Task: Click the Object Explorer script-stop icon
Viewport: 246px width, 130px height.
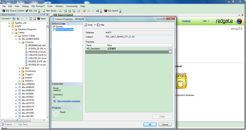Action: click(35, 18)
